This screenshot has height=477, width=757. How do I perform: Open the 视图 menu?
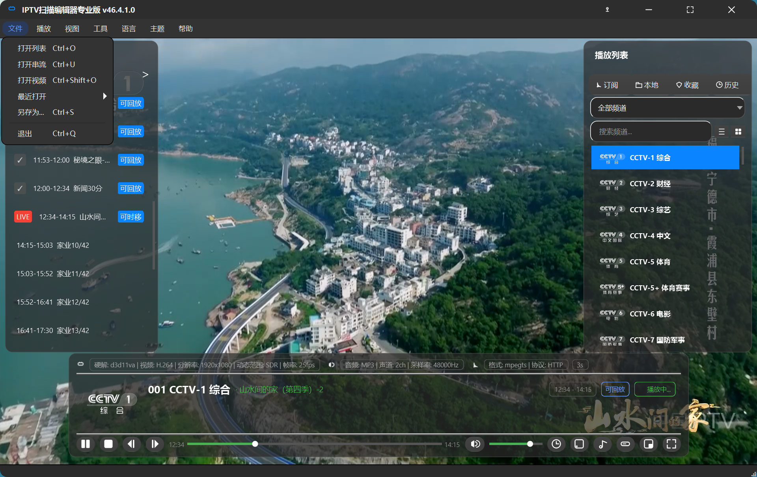(x=72, y=28)
